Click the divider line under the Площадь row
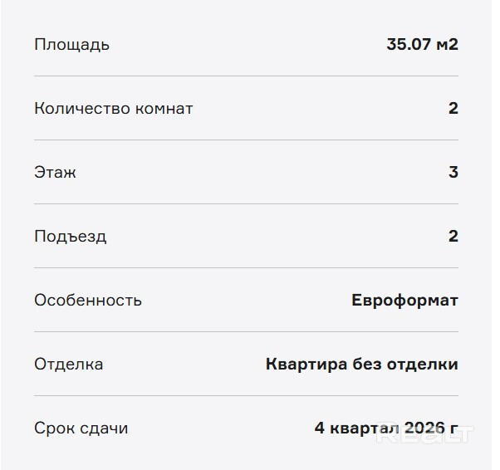Screen dimensions: 500x470 (x=246, y=76)
